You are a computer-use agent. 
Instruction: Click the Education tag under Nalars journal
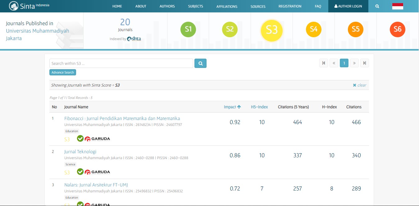72,198
